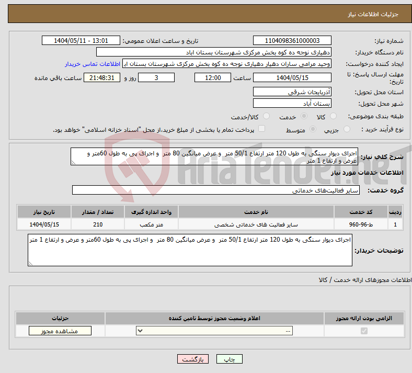Open the اعلام وضعیت مجوز dropdown
This screenshot has height=373, width=412.
pos(214,331)
